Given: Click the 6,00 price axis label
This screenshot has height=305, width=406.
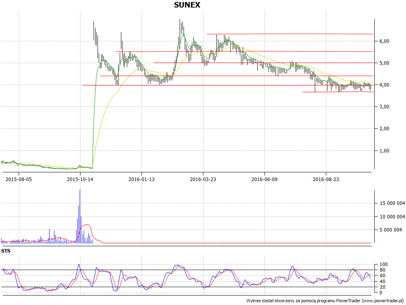Looking at the screenshot, I should click(x=384, y=41).
